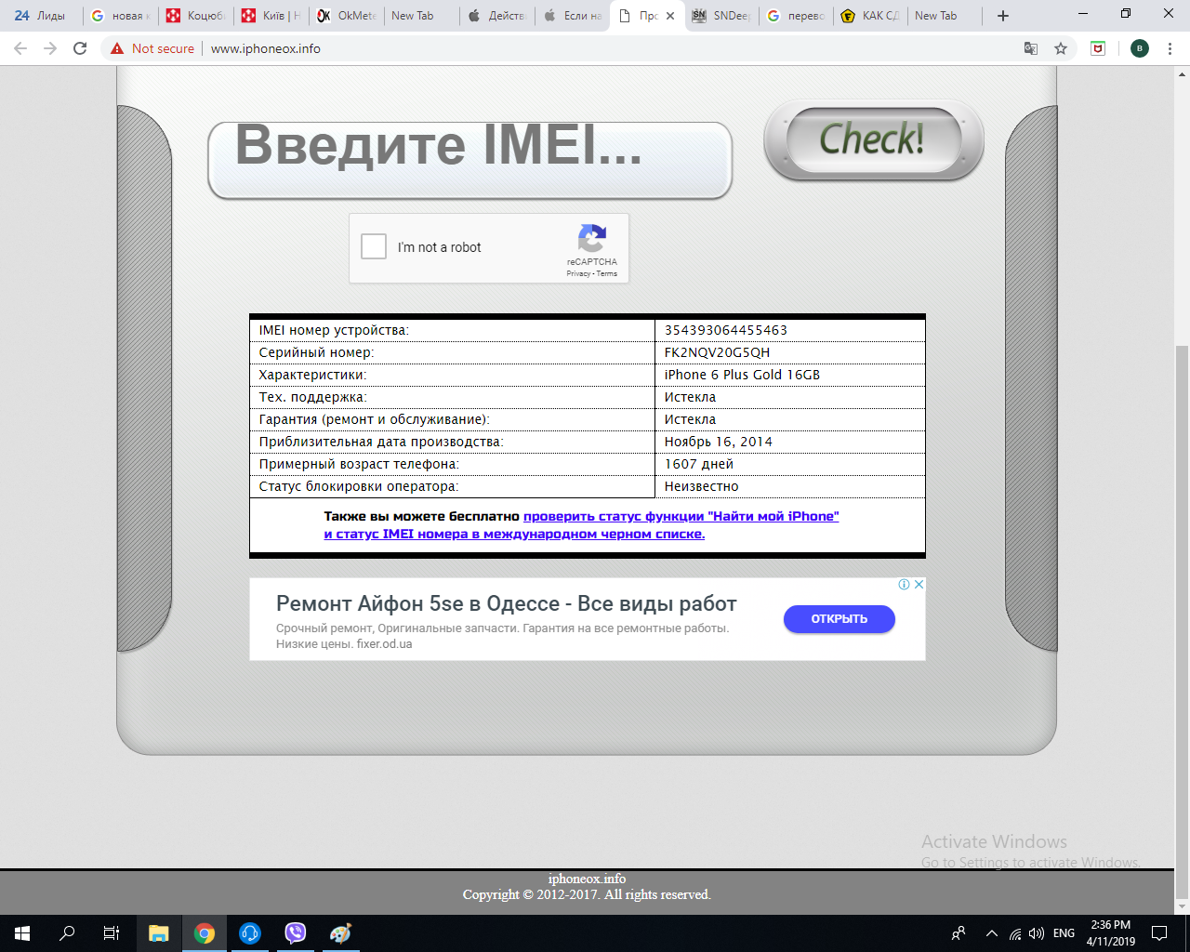Screen dimensions: 1190x952
Task: Close the ad with the X icon
Action: tap(919, 584)
